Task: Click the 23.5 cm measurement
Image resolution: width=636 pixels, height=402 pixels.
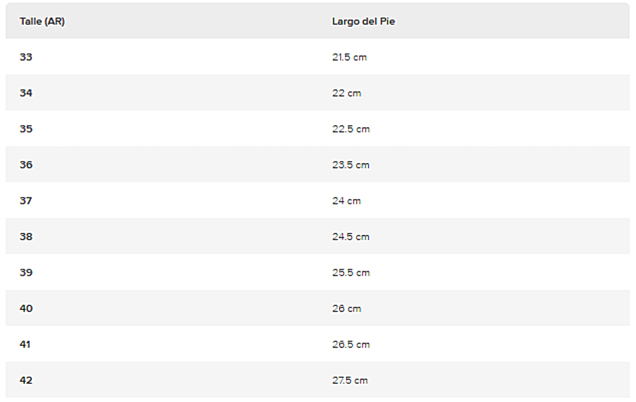Action: tap(351, 165)
